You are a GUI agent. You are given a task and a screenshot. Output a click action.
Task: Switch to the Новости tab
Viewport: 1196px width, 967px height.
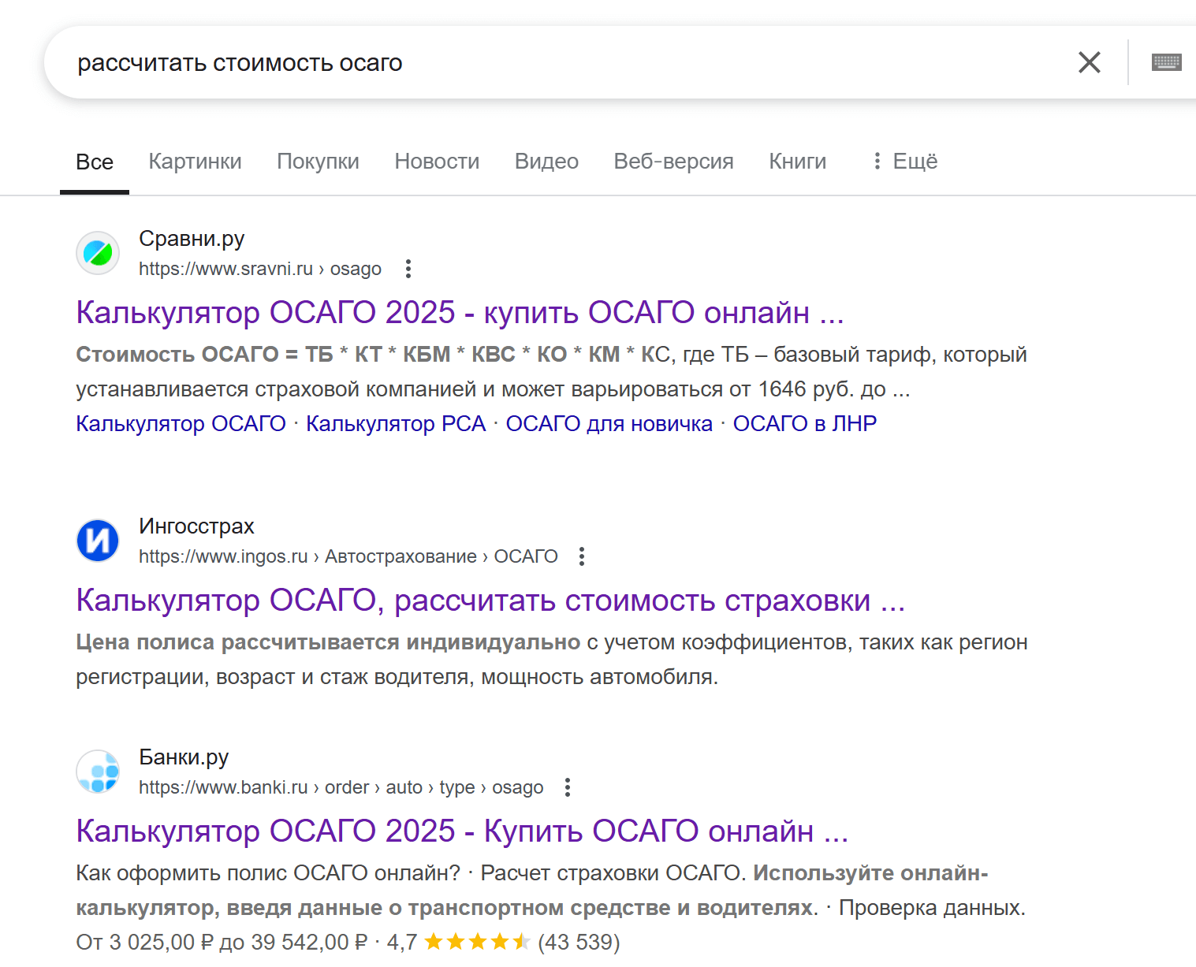pyautogui.click(x=437, y=161)
